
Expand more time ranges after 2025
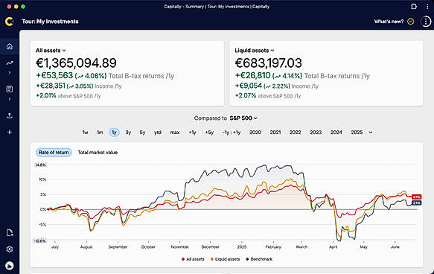click(x=370, y=133)
